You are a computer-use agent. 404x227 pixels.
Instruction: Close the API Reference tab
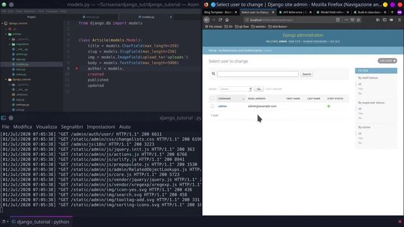pyautogui.click(x=311, y=12)
